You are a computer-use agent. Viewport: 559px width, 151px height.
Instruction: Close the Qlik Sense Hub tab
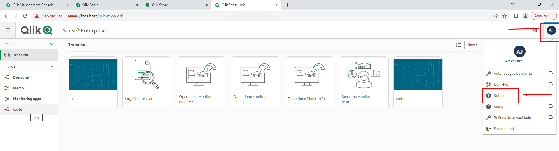[x=276, y=5]
